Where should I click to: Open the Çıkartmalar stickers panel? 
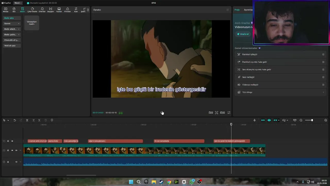click(32, 10)
